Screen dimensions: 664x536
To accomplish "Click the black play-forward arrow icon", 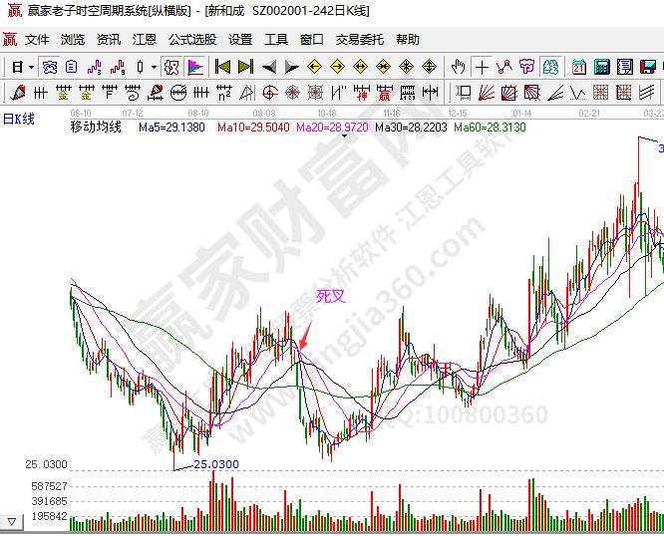I will 292,68.
